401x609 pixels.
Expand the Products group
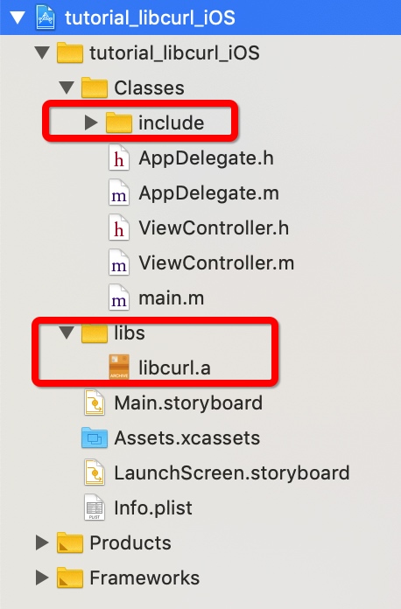coord(42,542)
